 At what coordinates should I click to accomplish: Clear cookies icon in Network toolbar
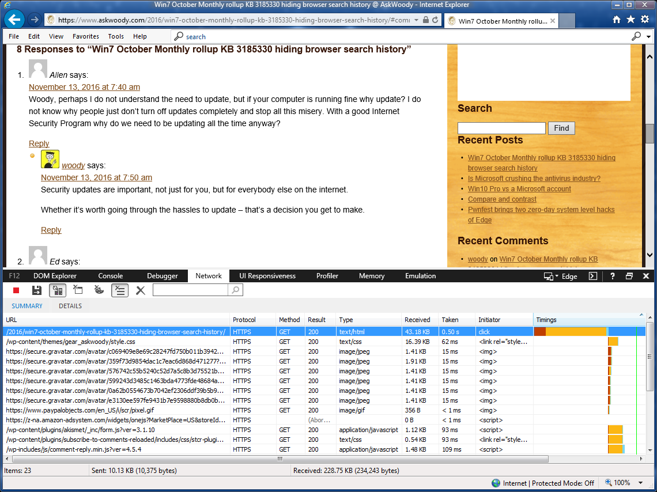tap(99, 290)
